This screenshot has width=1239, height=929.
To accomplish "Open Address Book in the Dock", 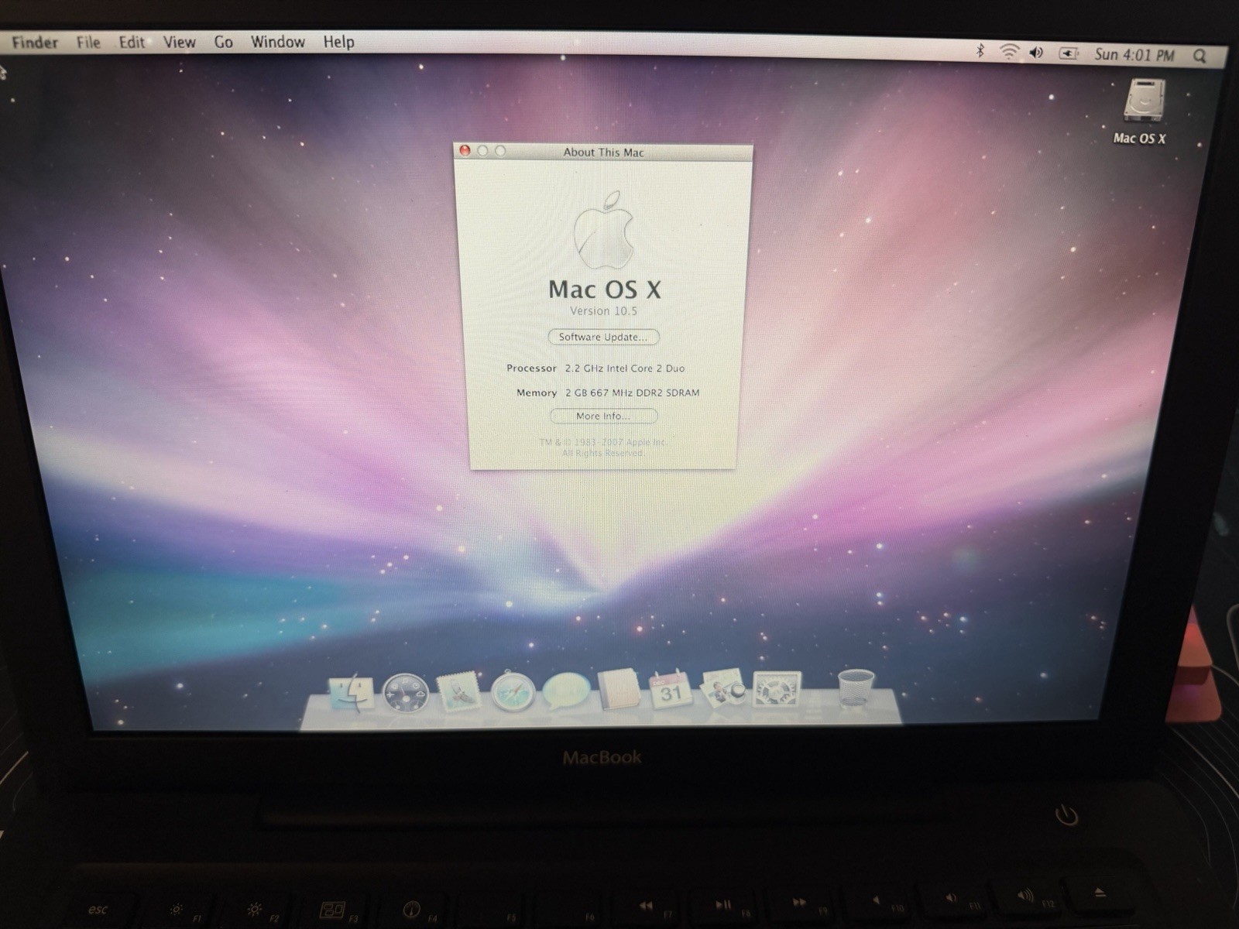I will (619, 689).
